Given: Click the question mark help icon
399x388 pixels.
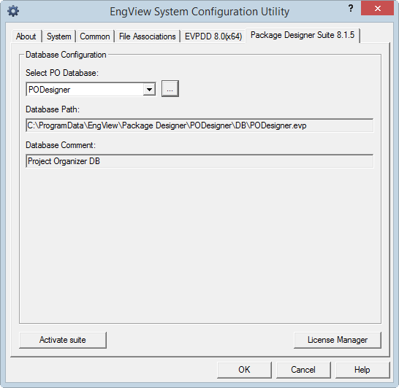Looking at the screenshot, I should pyautogui.click(x=351, y=8).
